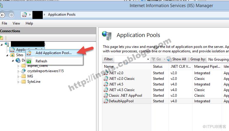Expand the MG folder node

18,77
